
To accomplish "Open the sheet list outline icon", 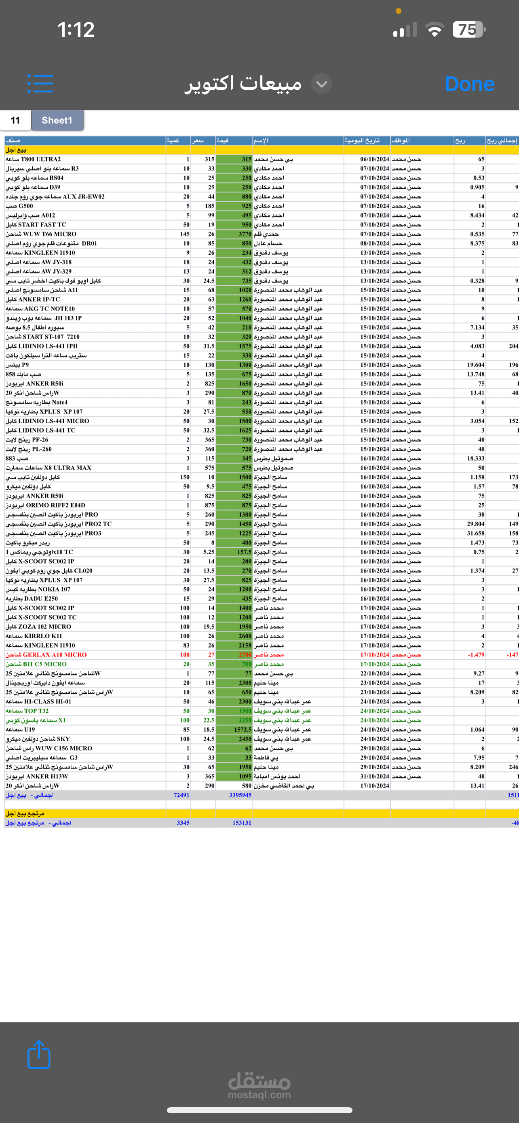I will (x=40, y=83).
